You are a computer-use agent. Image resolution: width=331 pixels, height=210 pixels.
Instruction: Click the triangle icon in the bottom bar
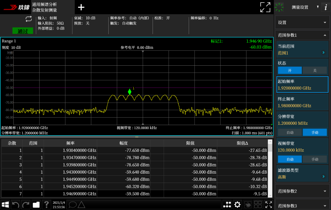tap(82, 204)
